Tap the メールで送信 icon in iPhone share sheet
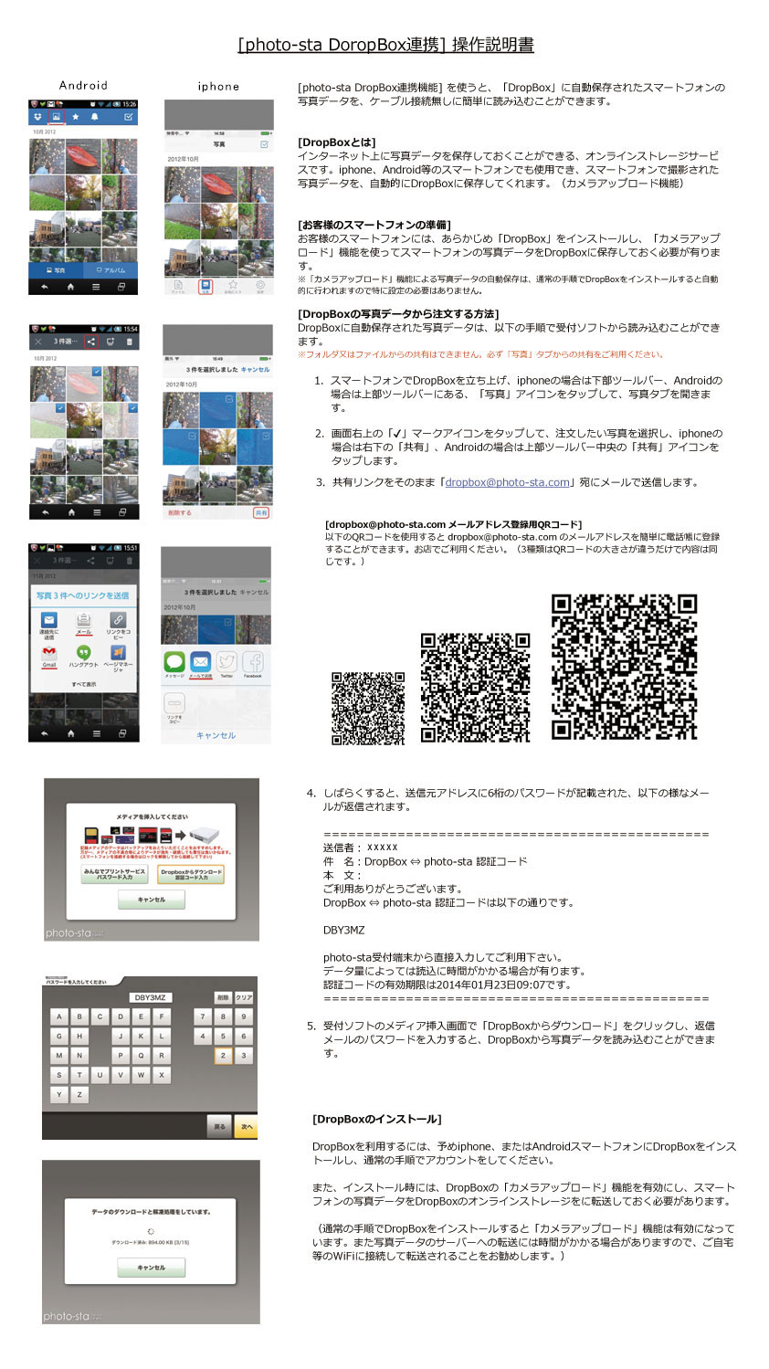The width and height of the screenshot is (769, 1369). point(200,663)
